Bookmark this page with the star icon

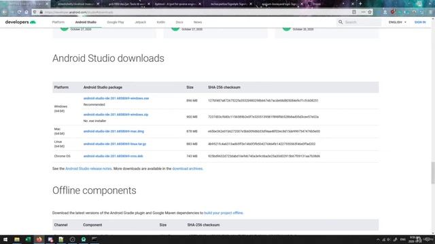pyautogui.click(x=370, y=12)
